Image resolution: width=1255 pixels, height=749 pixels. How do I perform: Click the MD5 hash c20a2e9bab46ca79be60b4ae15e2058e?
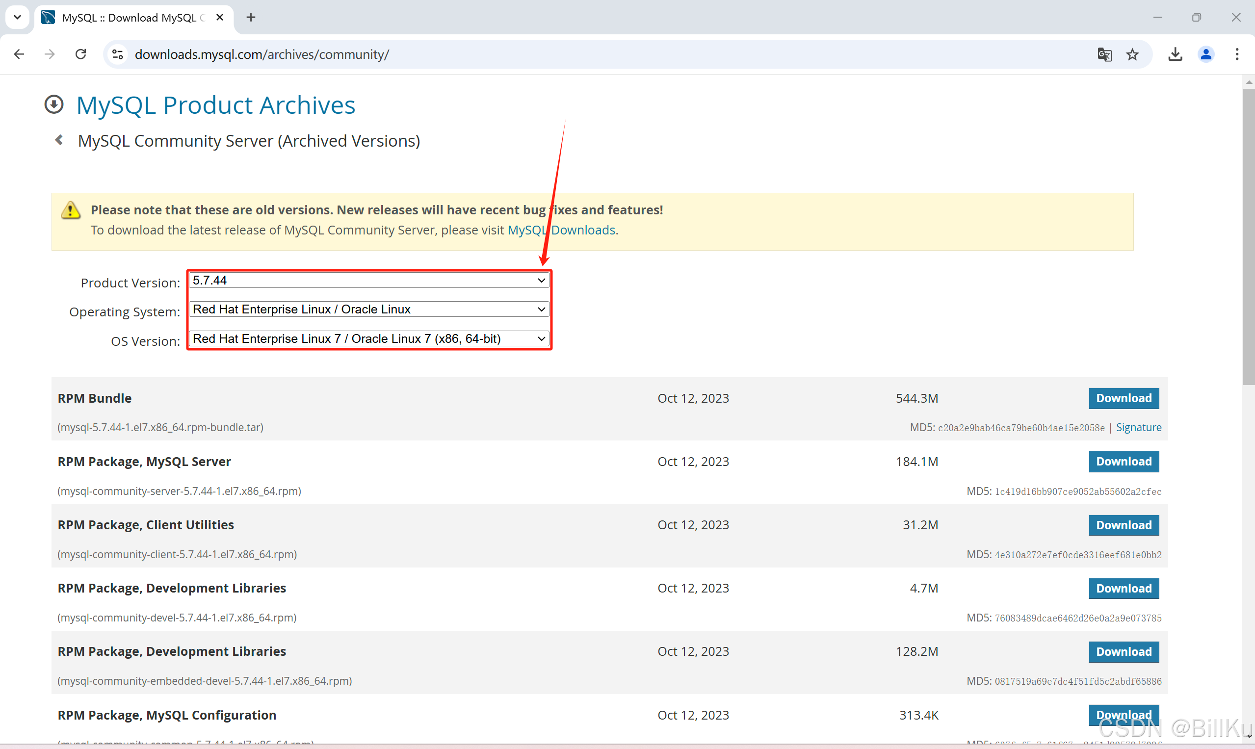pos(1021,428)
